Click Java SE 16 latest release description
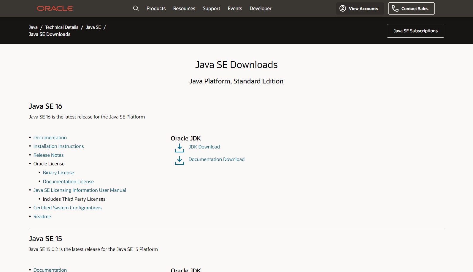This screenshot has width=473, height=272. click(x=87, y=117)
